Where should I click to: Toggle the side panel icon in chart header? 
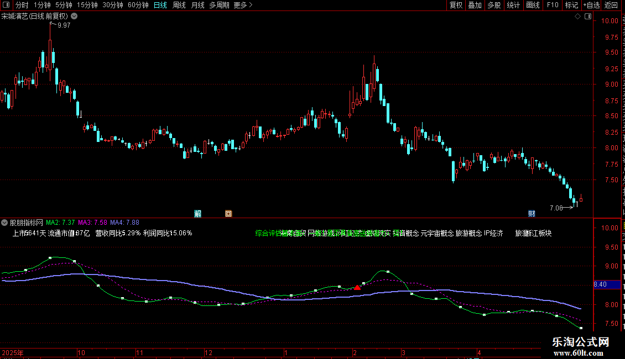coord(588,17)
